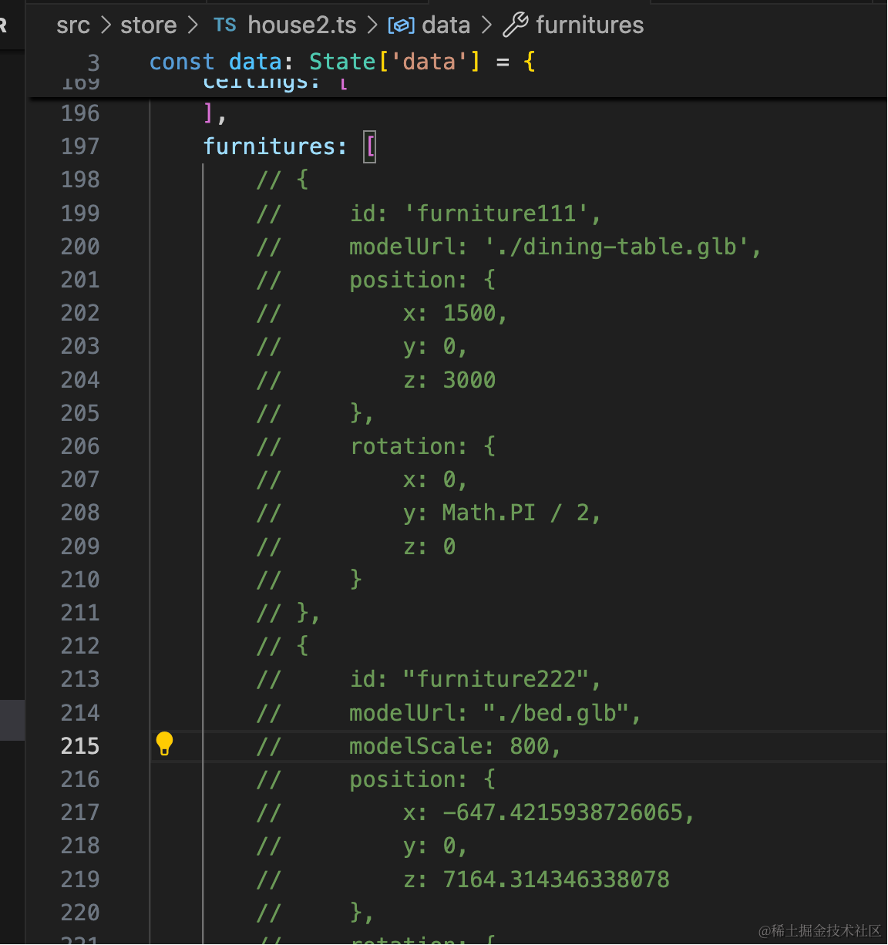Click the chevron between house2.ts and data

pos(372,25)
